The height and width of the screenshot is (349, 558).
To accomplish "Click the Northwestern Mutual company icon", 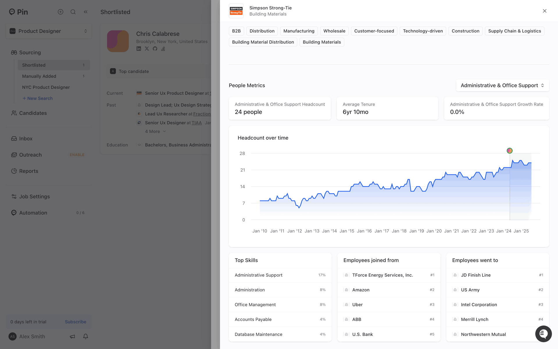I will point(455,334).
